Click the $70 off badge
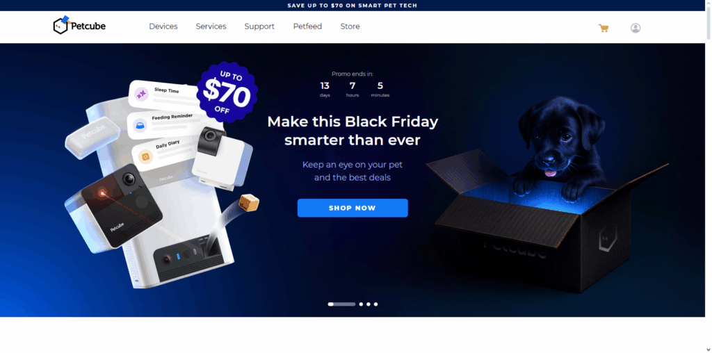Viewport: 712px width, 353px height. pos(227,93)
